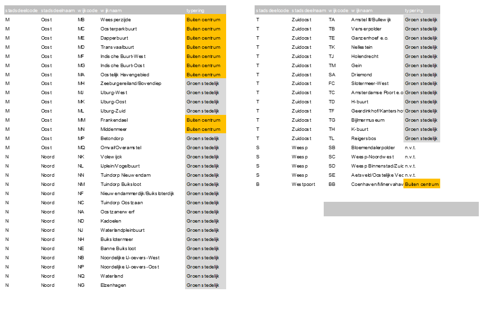
Task: Click the empty gray box below right table
Action: (x=401, y=209)
